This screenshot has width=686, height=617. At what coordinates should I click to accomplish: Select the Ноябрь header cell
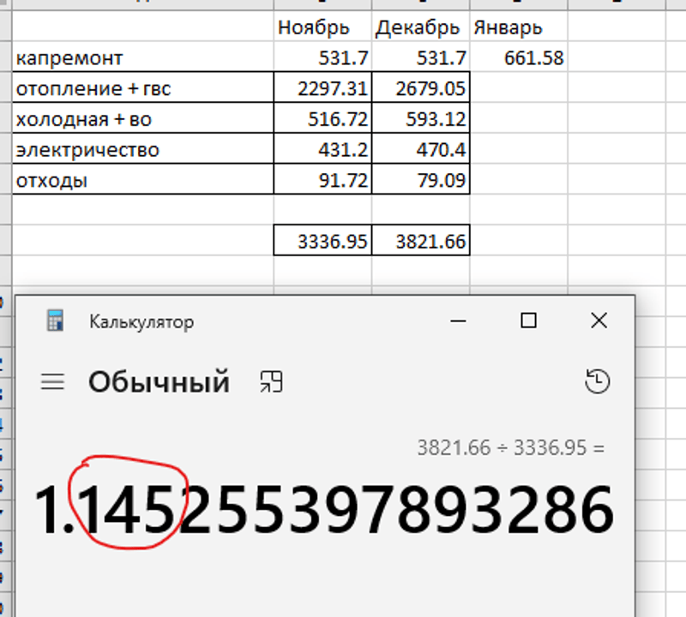click(322, 27)
